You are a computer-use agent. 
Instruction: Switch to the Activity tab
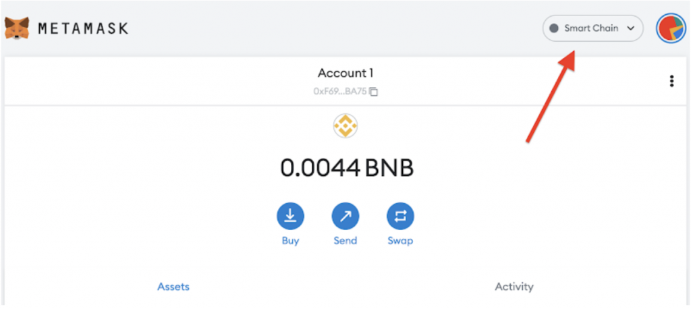click(x=514, y=287)
